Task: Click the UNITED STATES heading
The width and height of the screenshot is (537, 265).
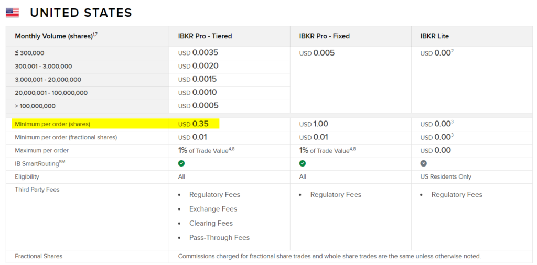Action: coord(81,13)
